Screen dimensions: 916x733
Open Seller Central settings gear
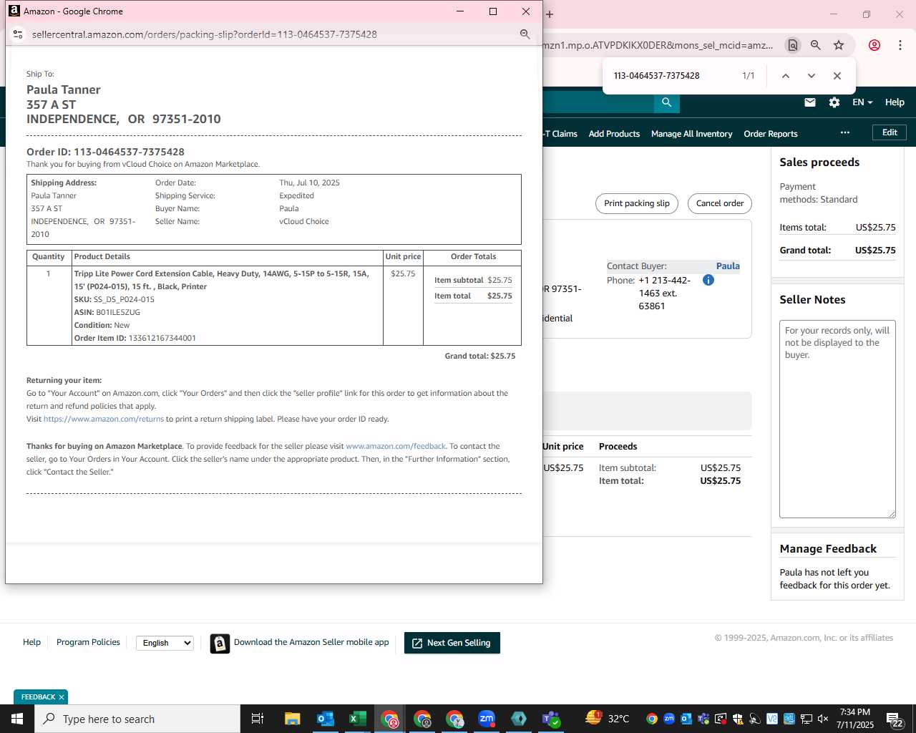834,102
